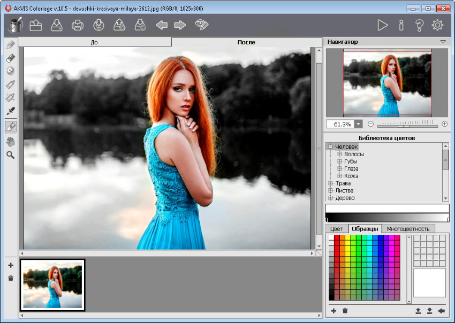Click the Undo left arrow icon
The image size is (455, 323).
pyautogui.click(x=162, y=25)
